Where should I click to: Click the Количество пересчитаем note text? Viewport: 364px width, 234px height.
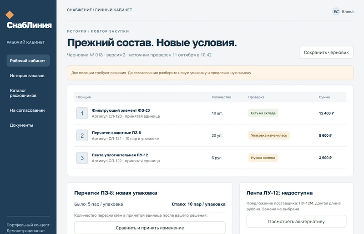click(141, 215)
